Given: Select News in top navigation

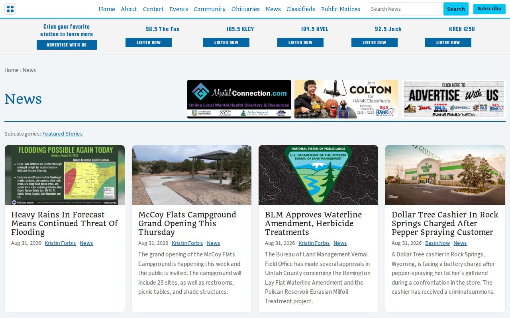Looking at the screenshot, I should click(273, 9).
